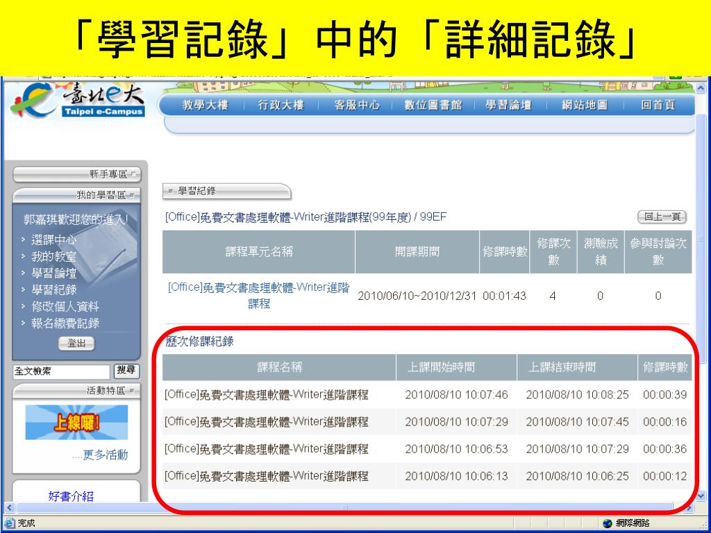This screenshot has width=711, height=533.
Task: Click the vertical scrollbar up arrow
Action: [701, 87]
